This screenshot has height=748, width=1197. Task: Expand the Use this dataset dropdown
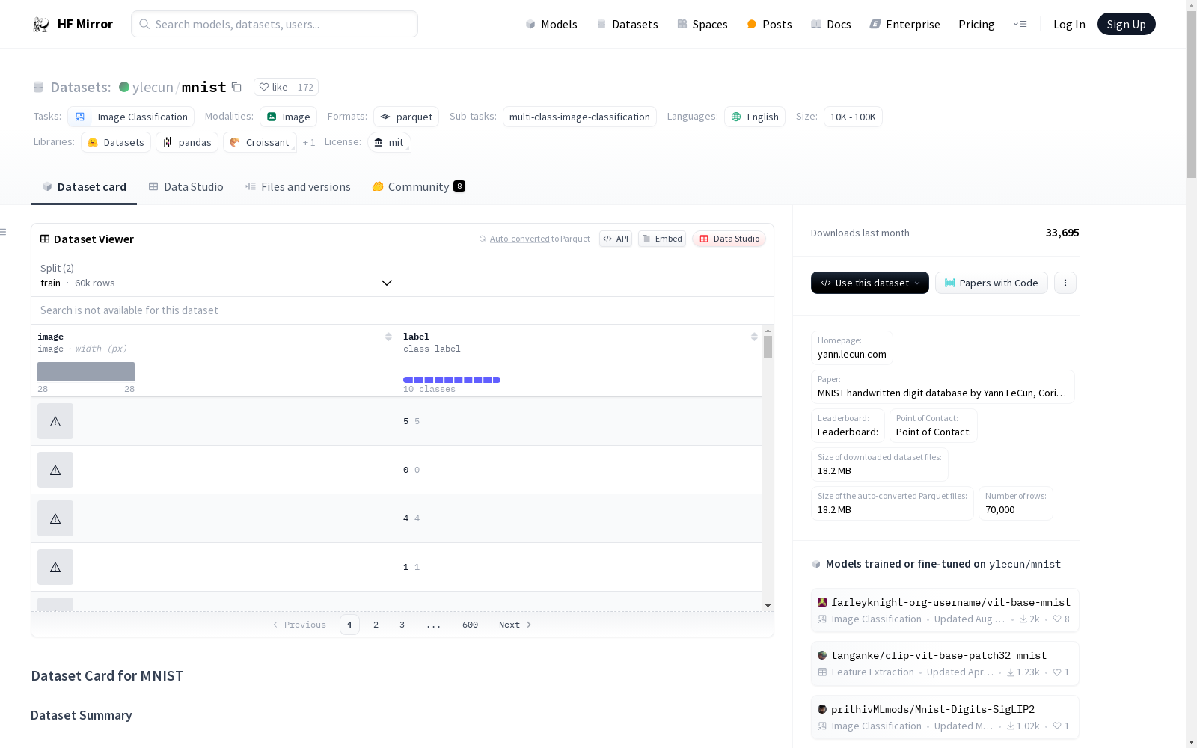tap(869, 283)
